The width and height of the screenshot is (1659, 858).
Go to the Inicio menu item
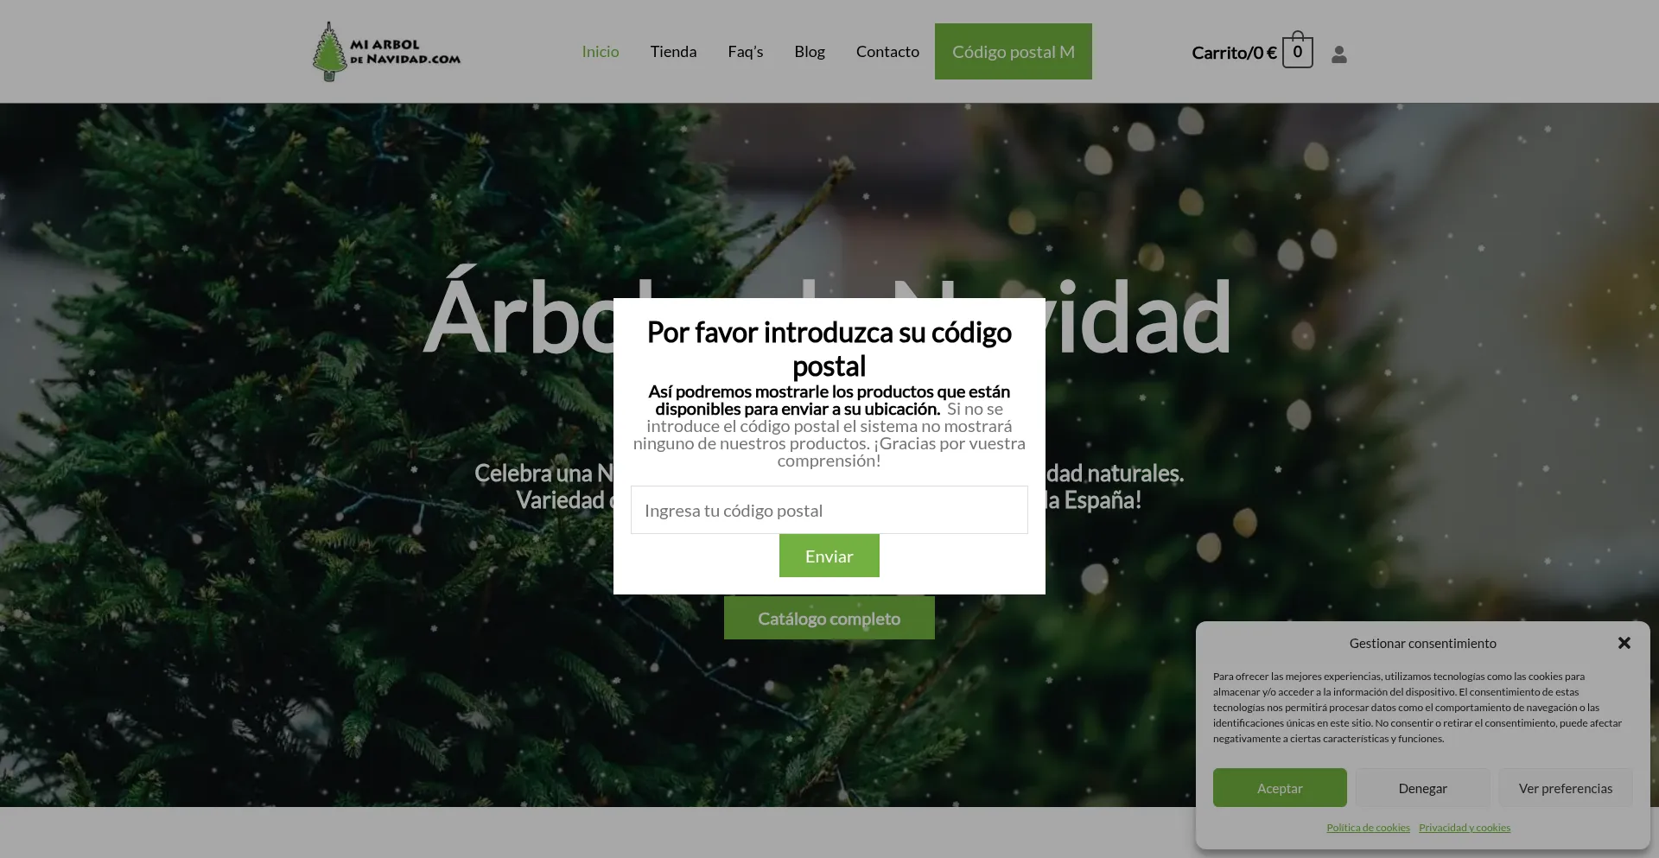(600, 52)
